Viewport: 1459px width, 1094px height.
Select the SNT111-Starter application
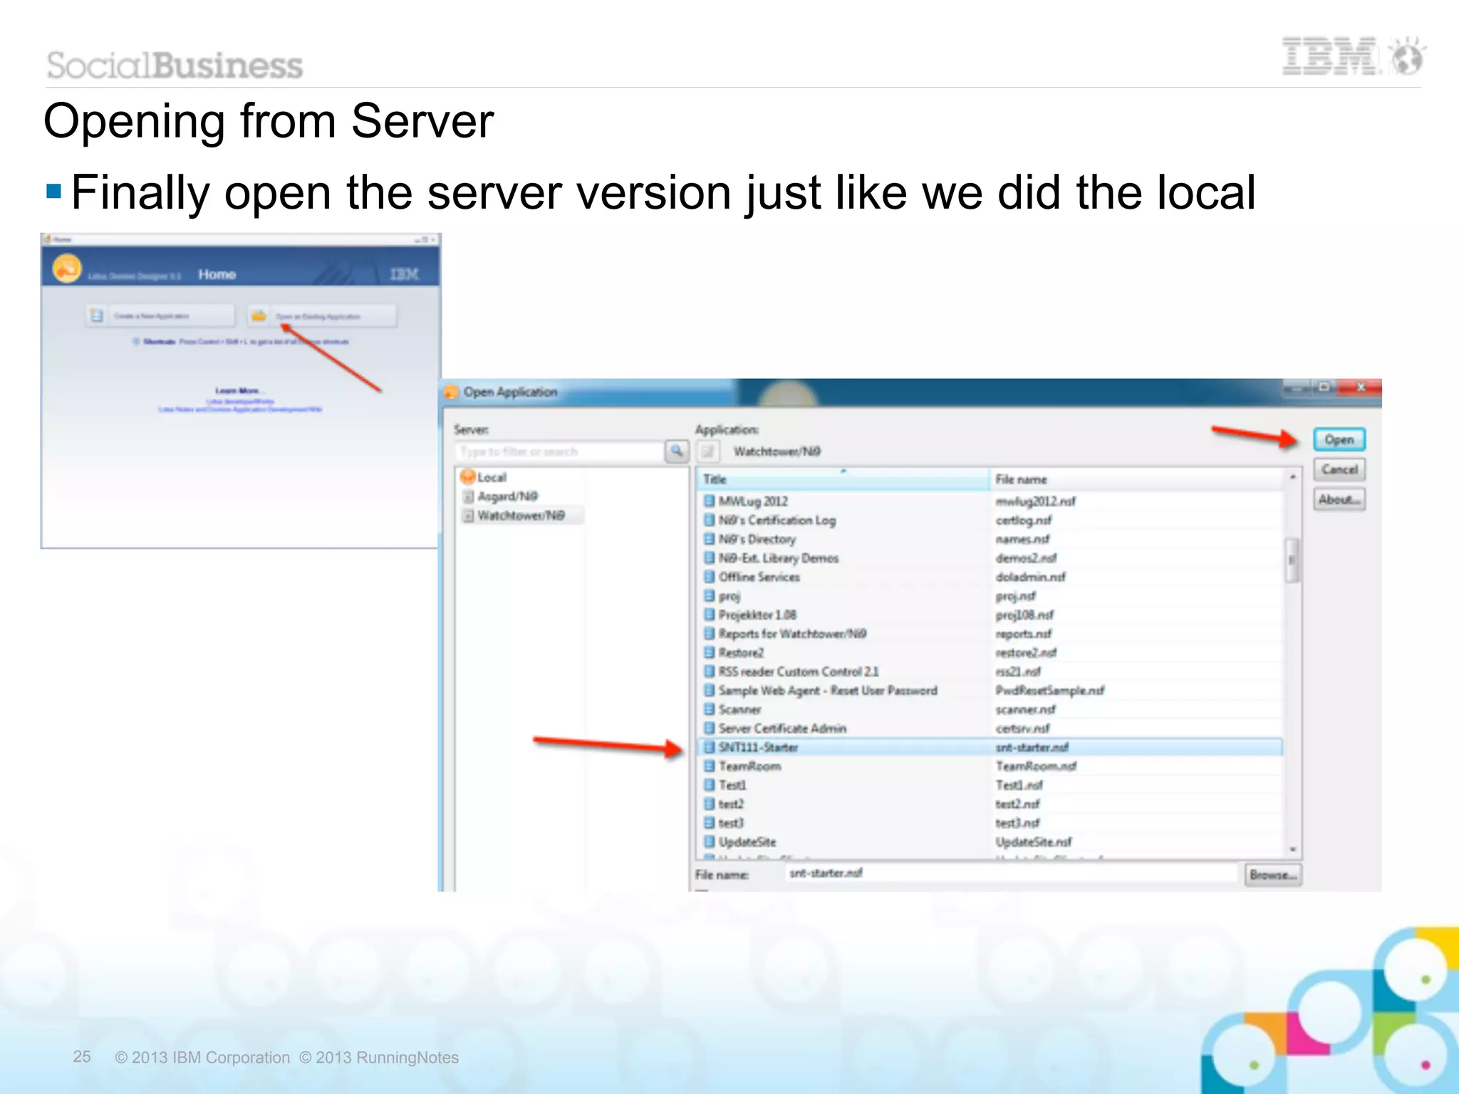point(990,747)
